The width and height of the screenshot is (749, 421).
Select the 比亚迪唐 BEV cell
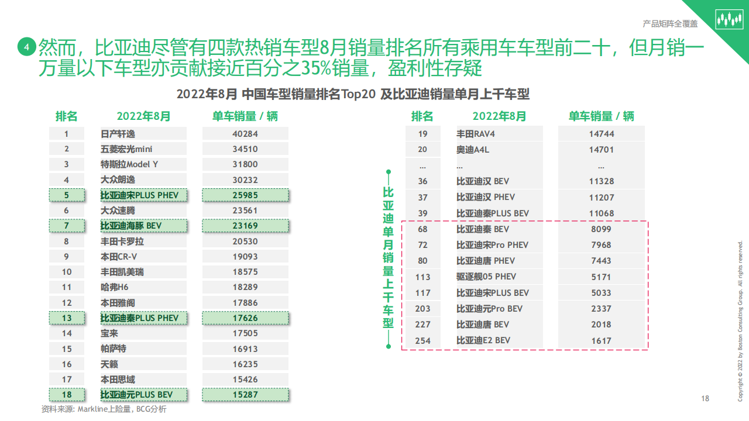coord(500,325)
